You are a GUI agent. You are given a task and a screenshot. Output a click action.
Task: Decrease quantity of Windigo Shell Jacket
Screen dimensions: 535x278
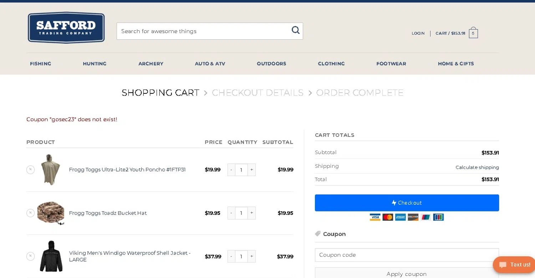tap(231, 256)
